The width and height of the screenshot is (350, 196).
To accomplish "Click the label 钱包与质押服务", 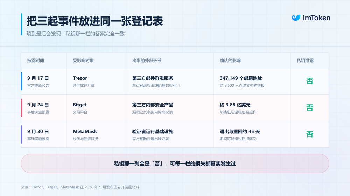I will tap(85, 139).
